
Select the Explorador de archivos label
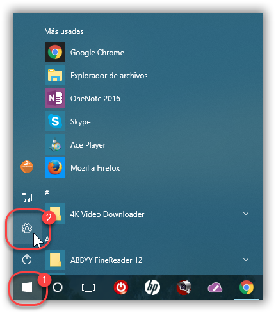[x=109, y=76]
